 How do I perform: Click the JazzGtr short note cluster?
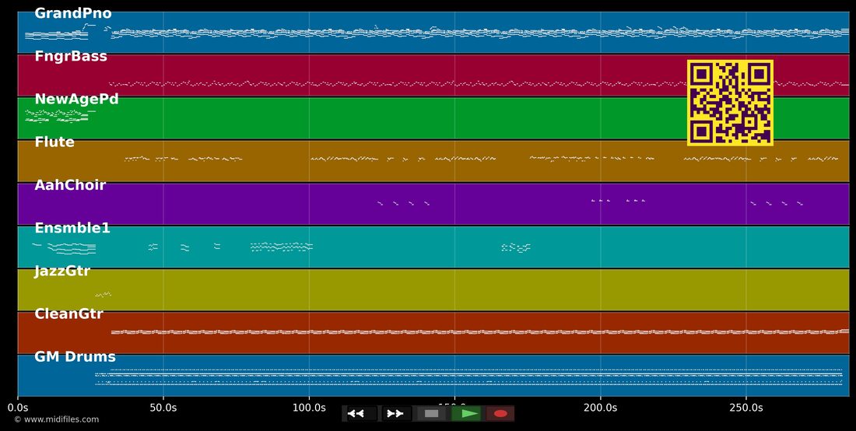pyautogui.click(x=103, y=295)
